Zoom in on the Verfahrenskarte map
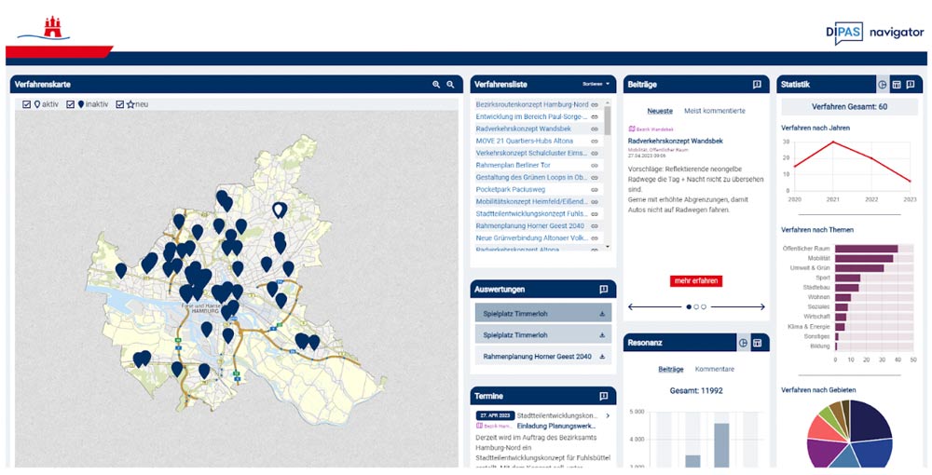 click(x=436, y=85)
